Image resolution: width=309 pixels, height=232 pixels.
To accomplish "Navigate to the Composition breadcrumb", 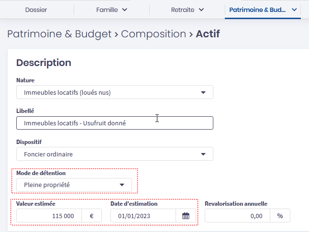I will coord(153,34).
